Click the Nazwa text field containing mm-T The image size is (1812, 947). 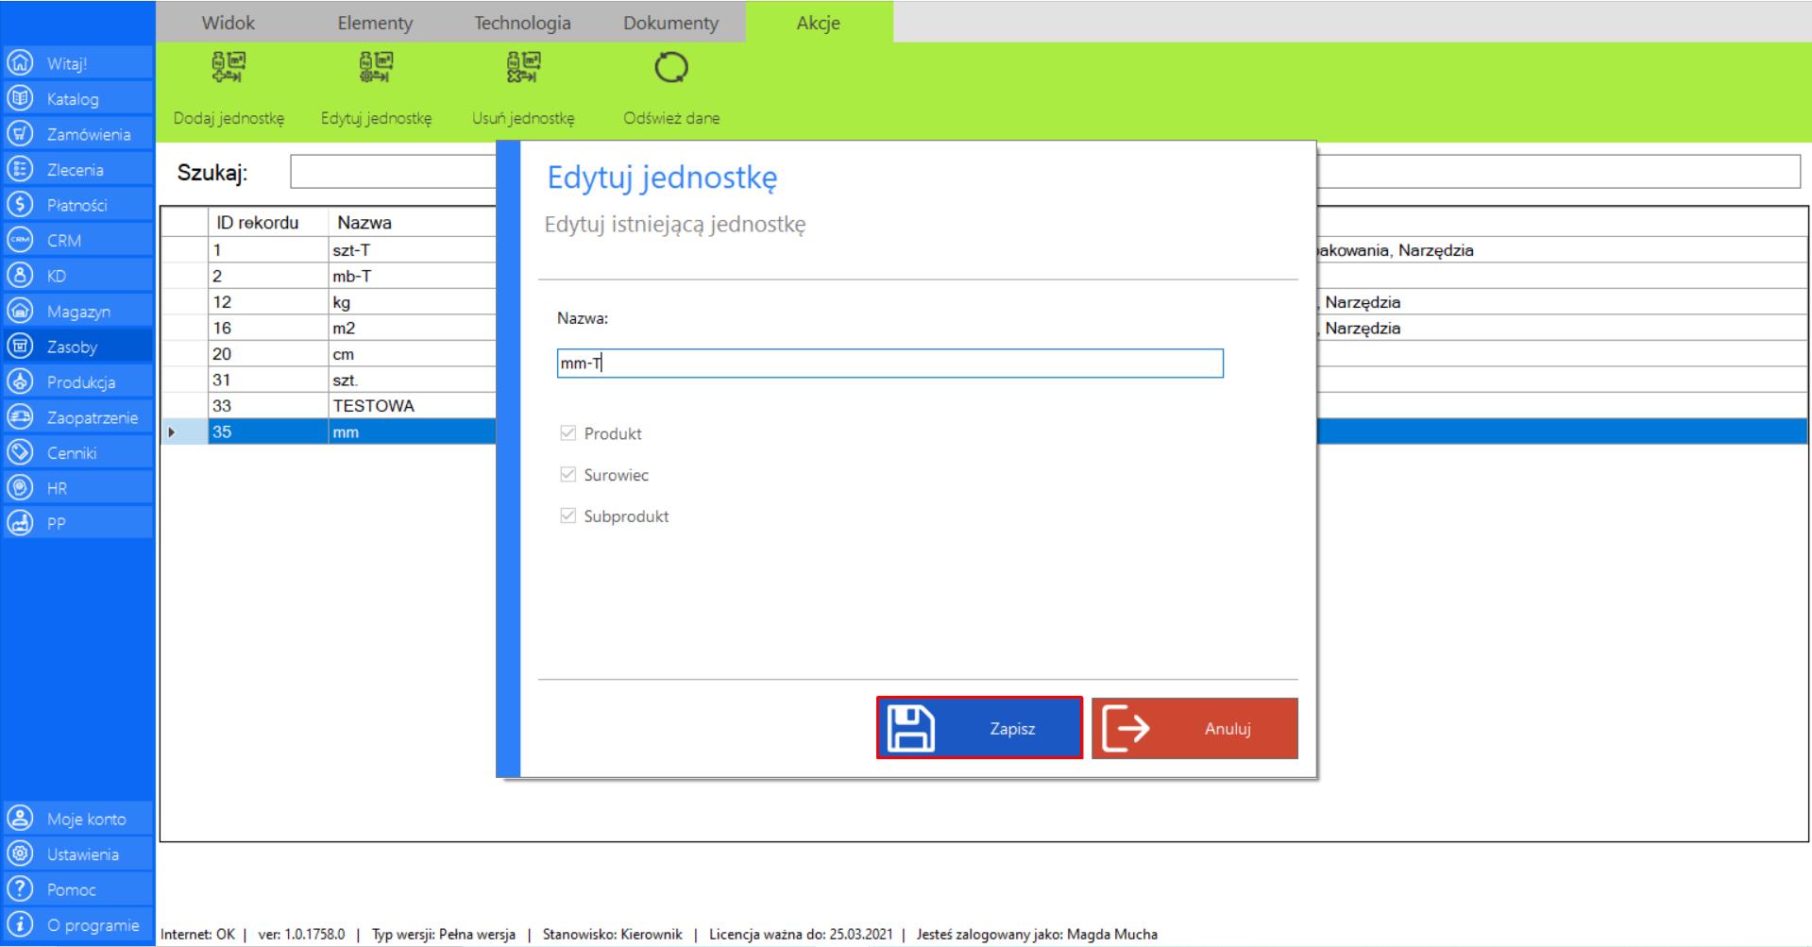coord(889,364)
